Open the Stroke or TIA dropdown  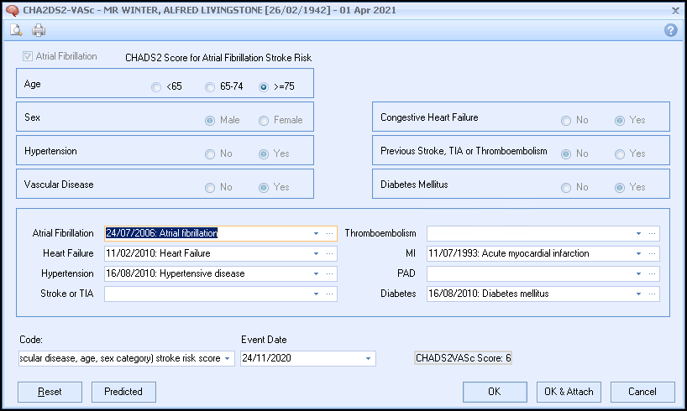click(x=316, y=294)
